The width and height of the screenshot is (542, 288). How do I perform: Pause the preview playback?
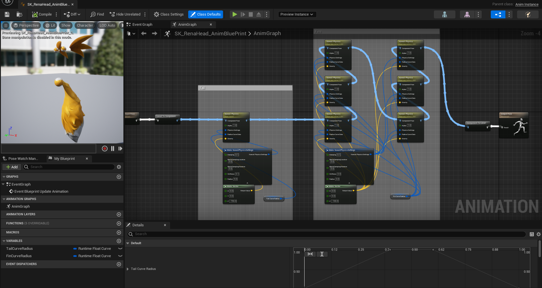click(x=113, y=149)
